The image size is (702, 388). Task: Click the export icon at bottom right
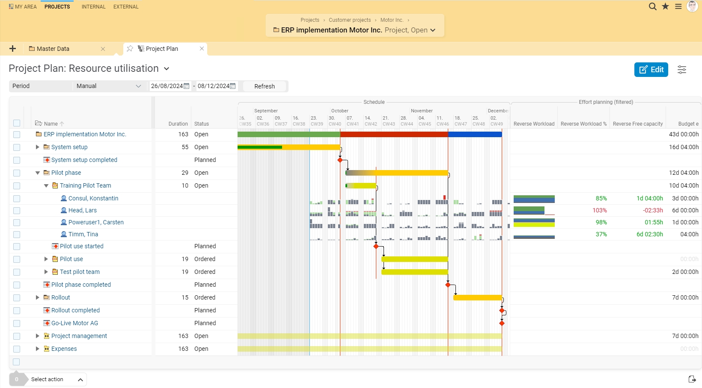coord(692,379)
